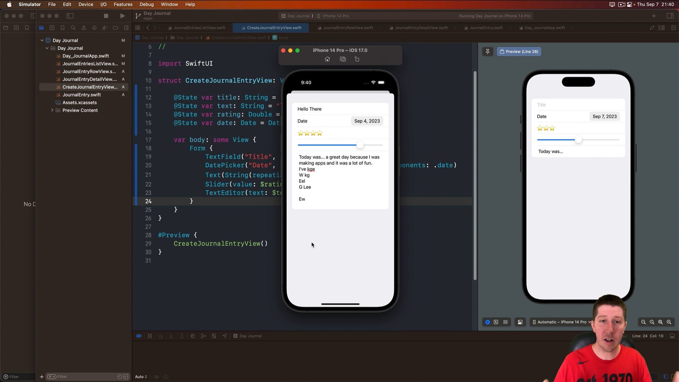The width and height of the screenshot is (679, 382).
Task: Click the simulator Hello There title field
Action: 340,109
